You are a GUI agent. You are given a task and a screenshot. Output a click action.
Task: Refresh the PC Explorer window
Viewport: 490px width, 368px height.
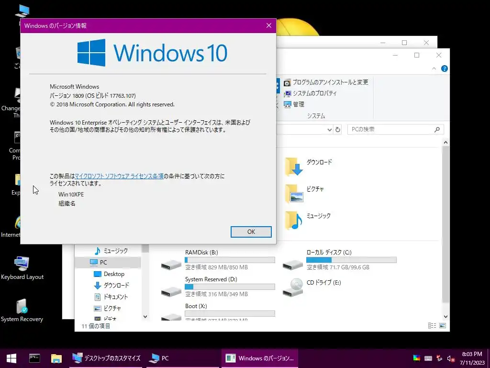(338, 129)
